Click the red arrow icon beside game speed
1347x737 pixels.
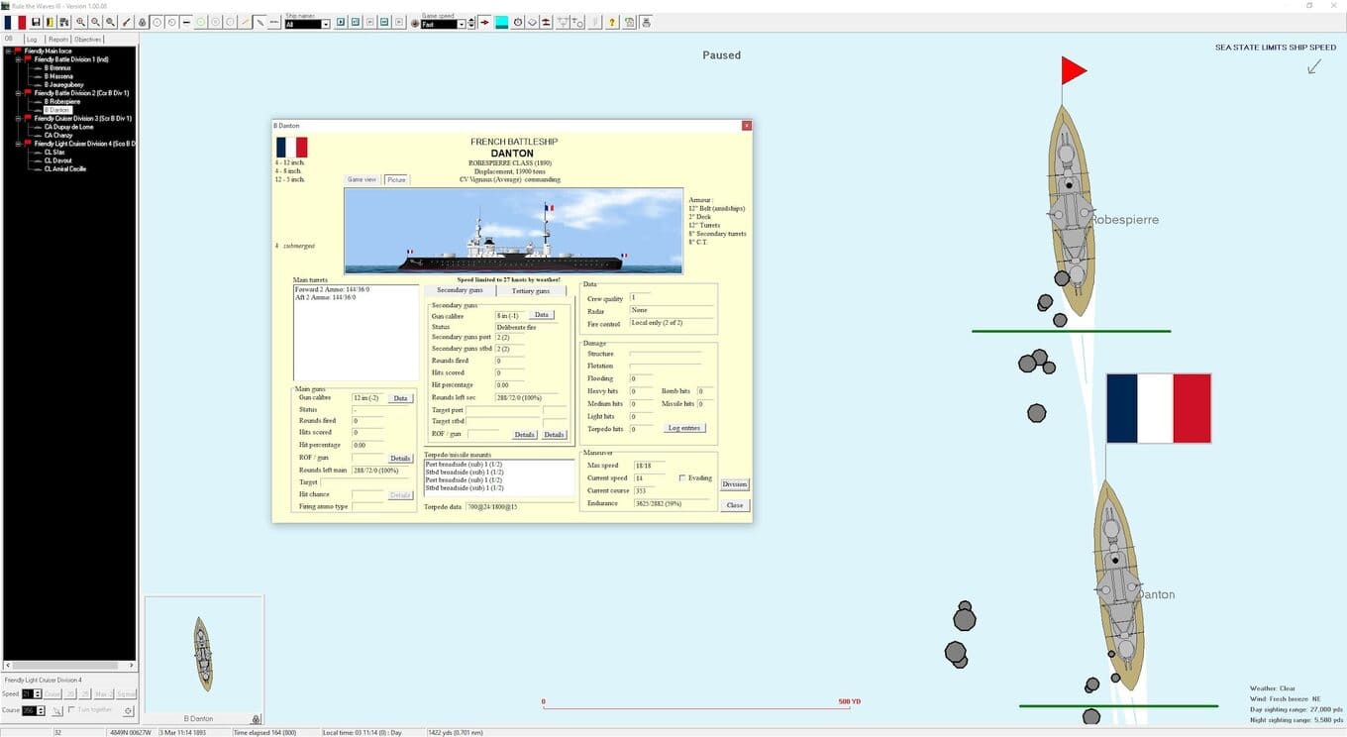(x=484, y=22)
